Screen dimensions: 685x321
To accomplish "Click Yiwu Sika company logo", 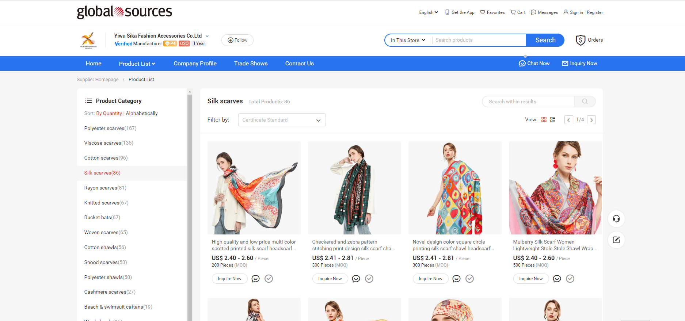I will tap(88, 40).
